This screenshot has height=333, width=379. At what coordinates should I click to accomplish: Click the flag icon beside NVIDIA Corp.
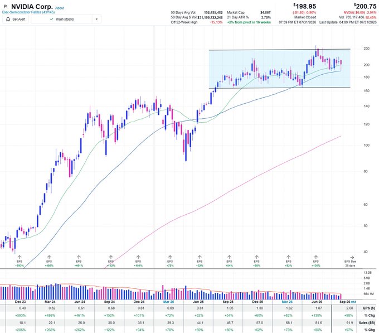pos(6,7)
